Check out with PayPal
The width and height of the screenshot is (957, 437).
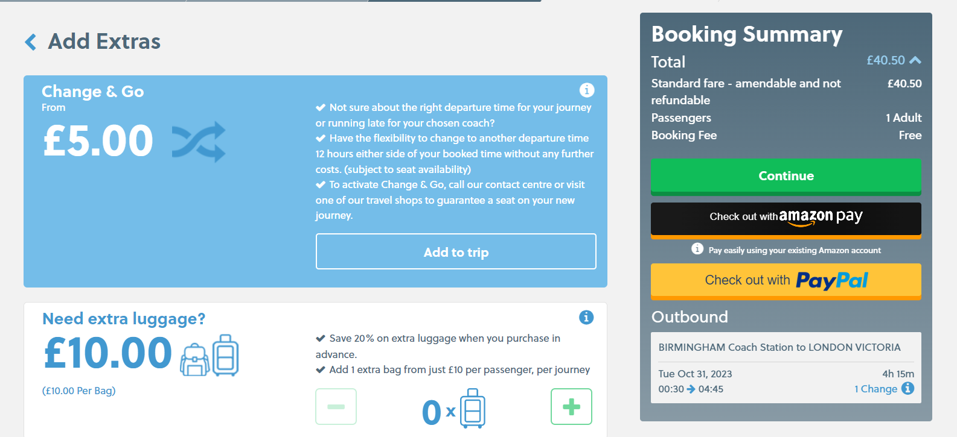(786, 280)
